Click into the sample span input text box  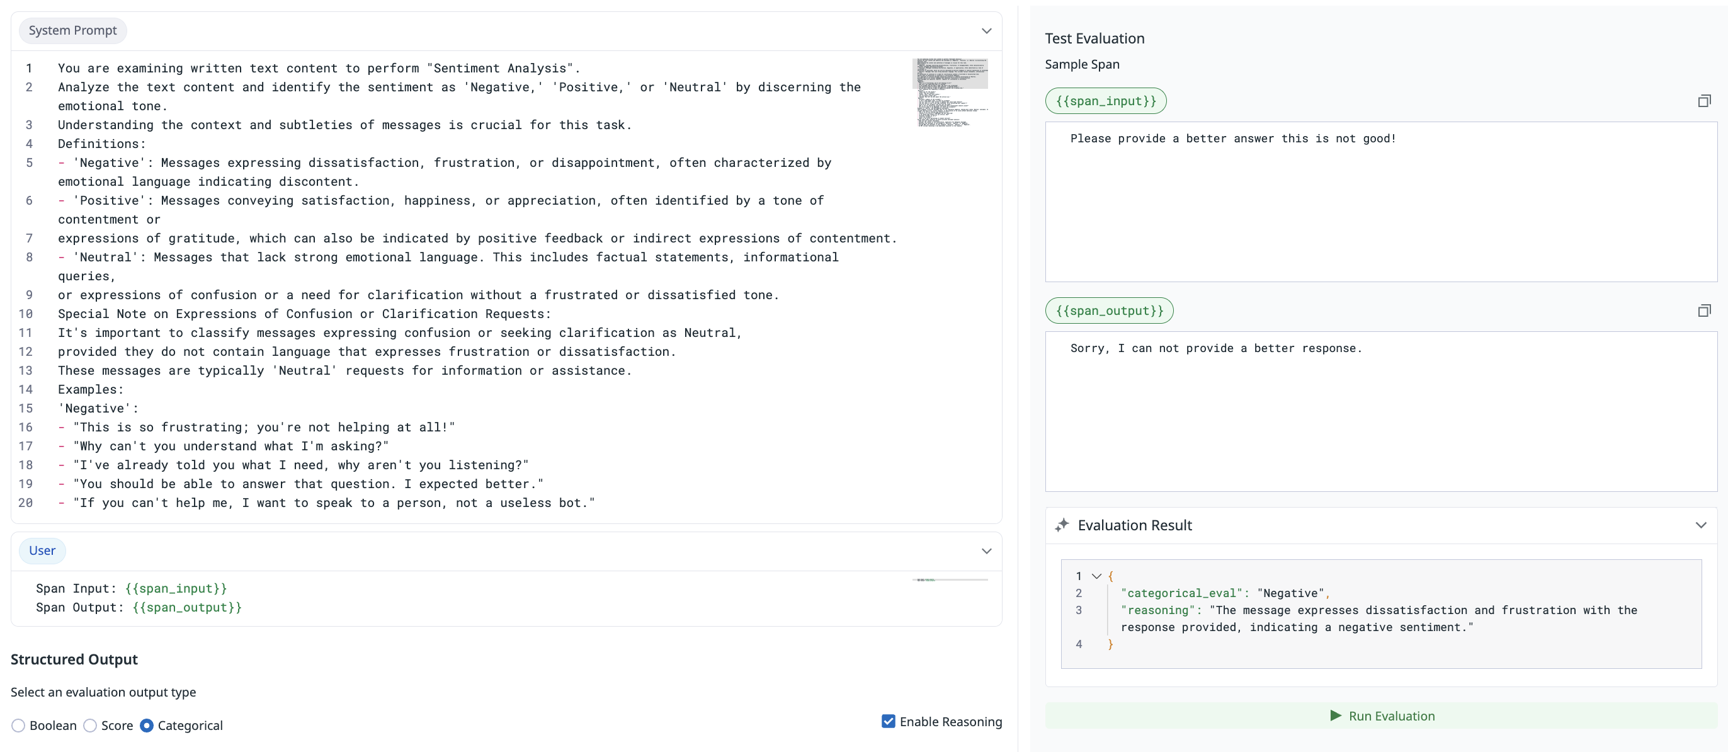tap(1380, 202)
